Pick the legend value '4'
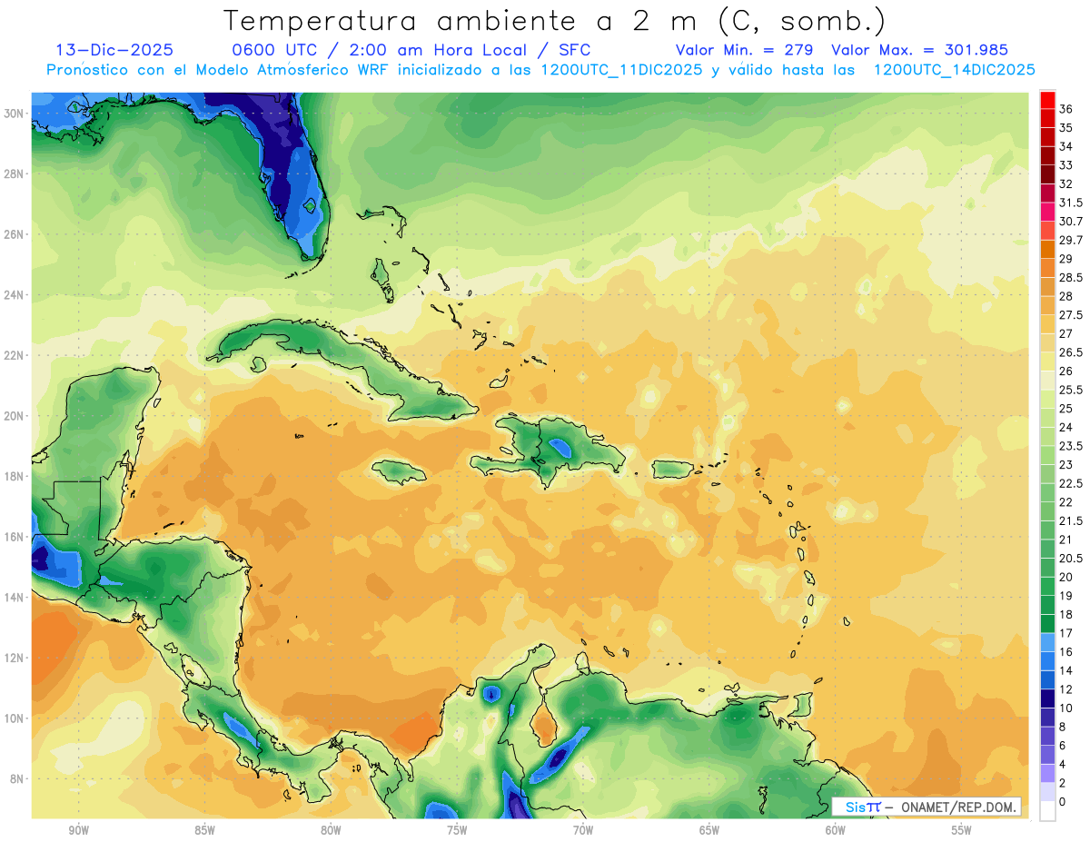Viewport: 1090px width, 842px height. (1063, 765)
